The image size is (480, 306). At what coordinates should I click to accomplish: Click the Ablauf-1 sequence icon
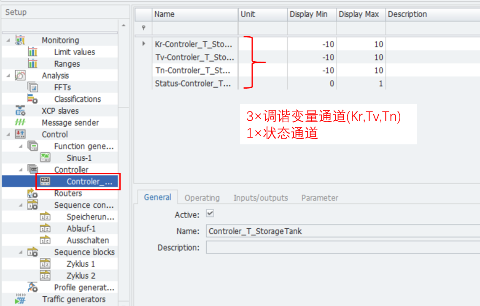(45, 228)
